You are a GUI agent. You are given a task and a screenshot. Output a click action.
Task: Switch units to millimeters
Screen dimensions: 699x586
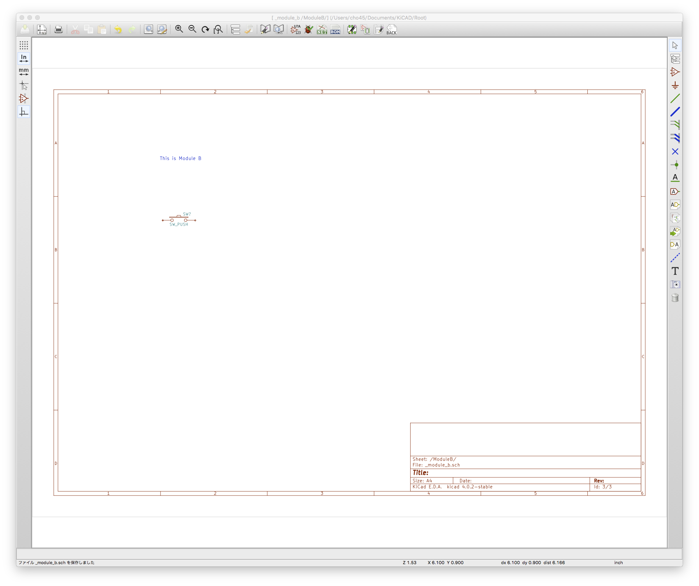coord(24,72)
